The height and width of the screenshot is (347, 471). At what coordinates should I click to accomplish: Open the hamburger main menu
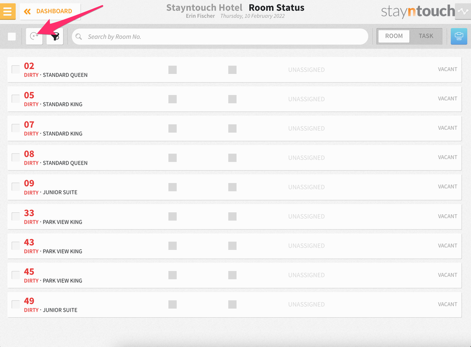tap(8, 11)
